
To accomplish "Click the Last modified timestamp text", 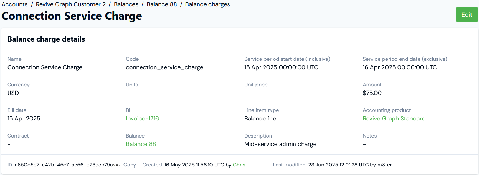I will pyautogui.click(x=338, y=165).
